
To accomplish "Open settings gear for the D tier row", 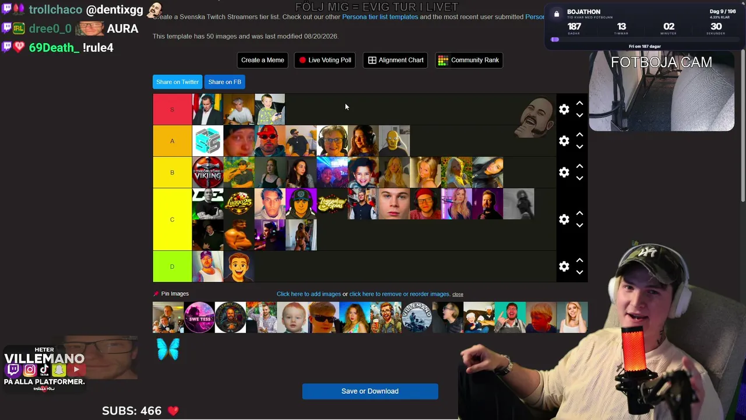I will (x=564, y=266).
